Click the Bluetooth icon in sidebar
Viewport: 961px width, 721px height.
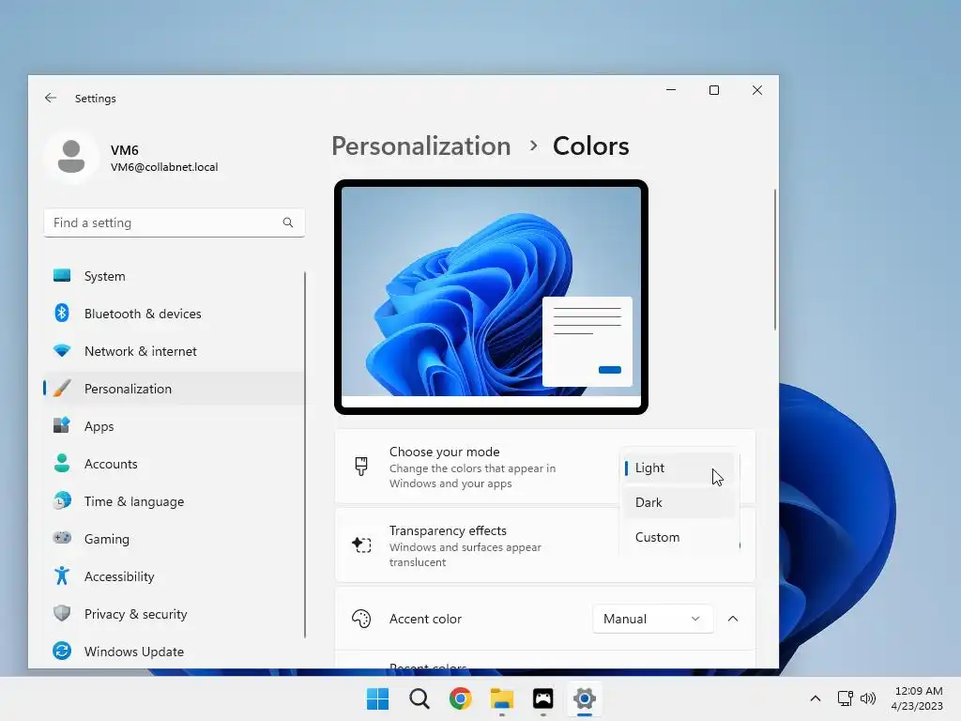pos(62,313)
